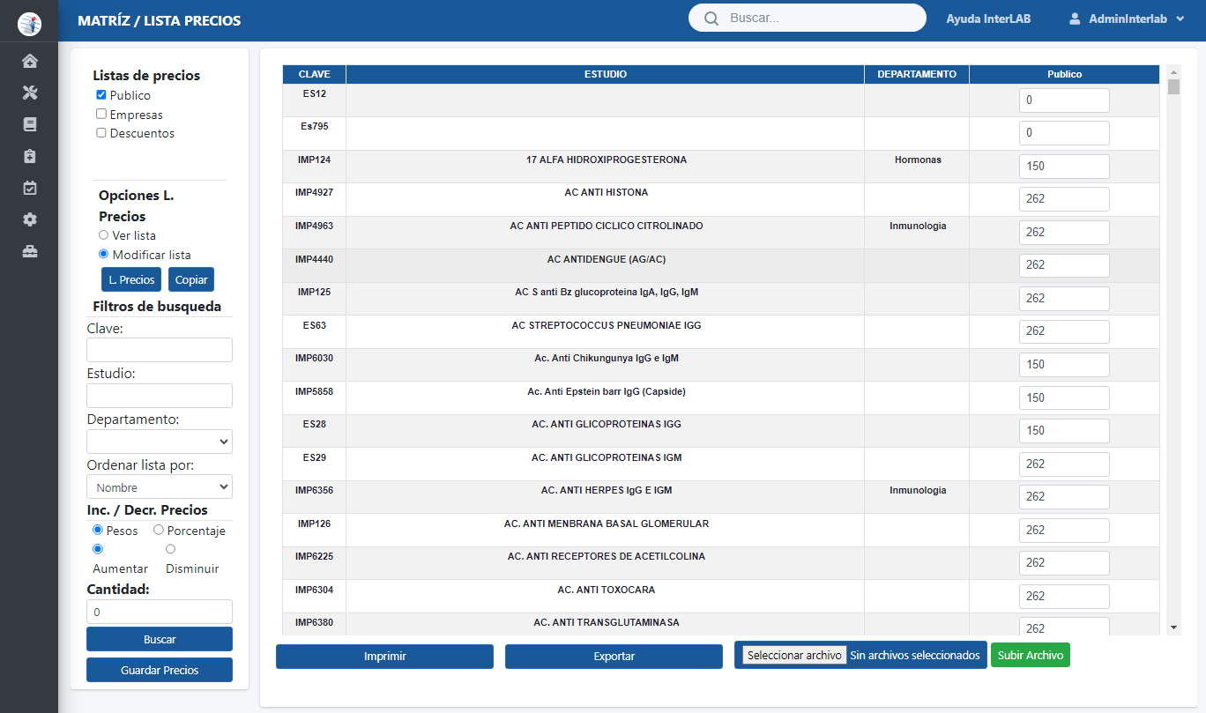1206x713 pixels.
Task: Check the Empresas price list
Action: click(101, 114)
